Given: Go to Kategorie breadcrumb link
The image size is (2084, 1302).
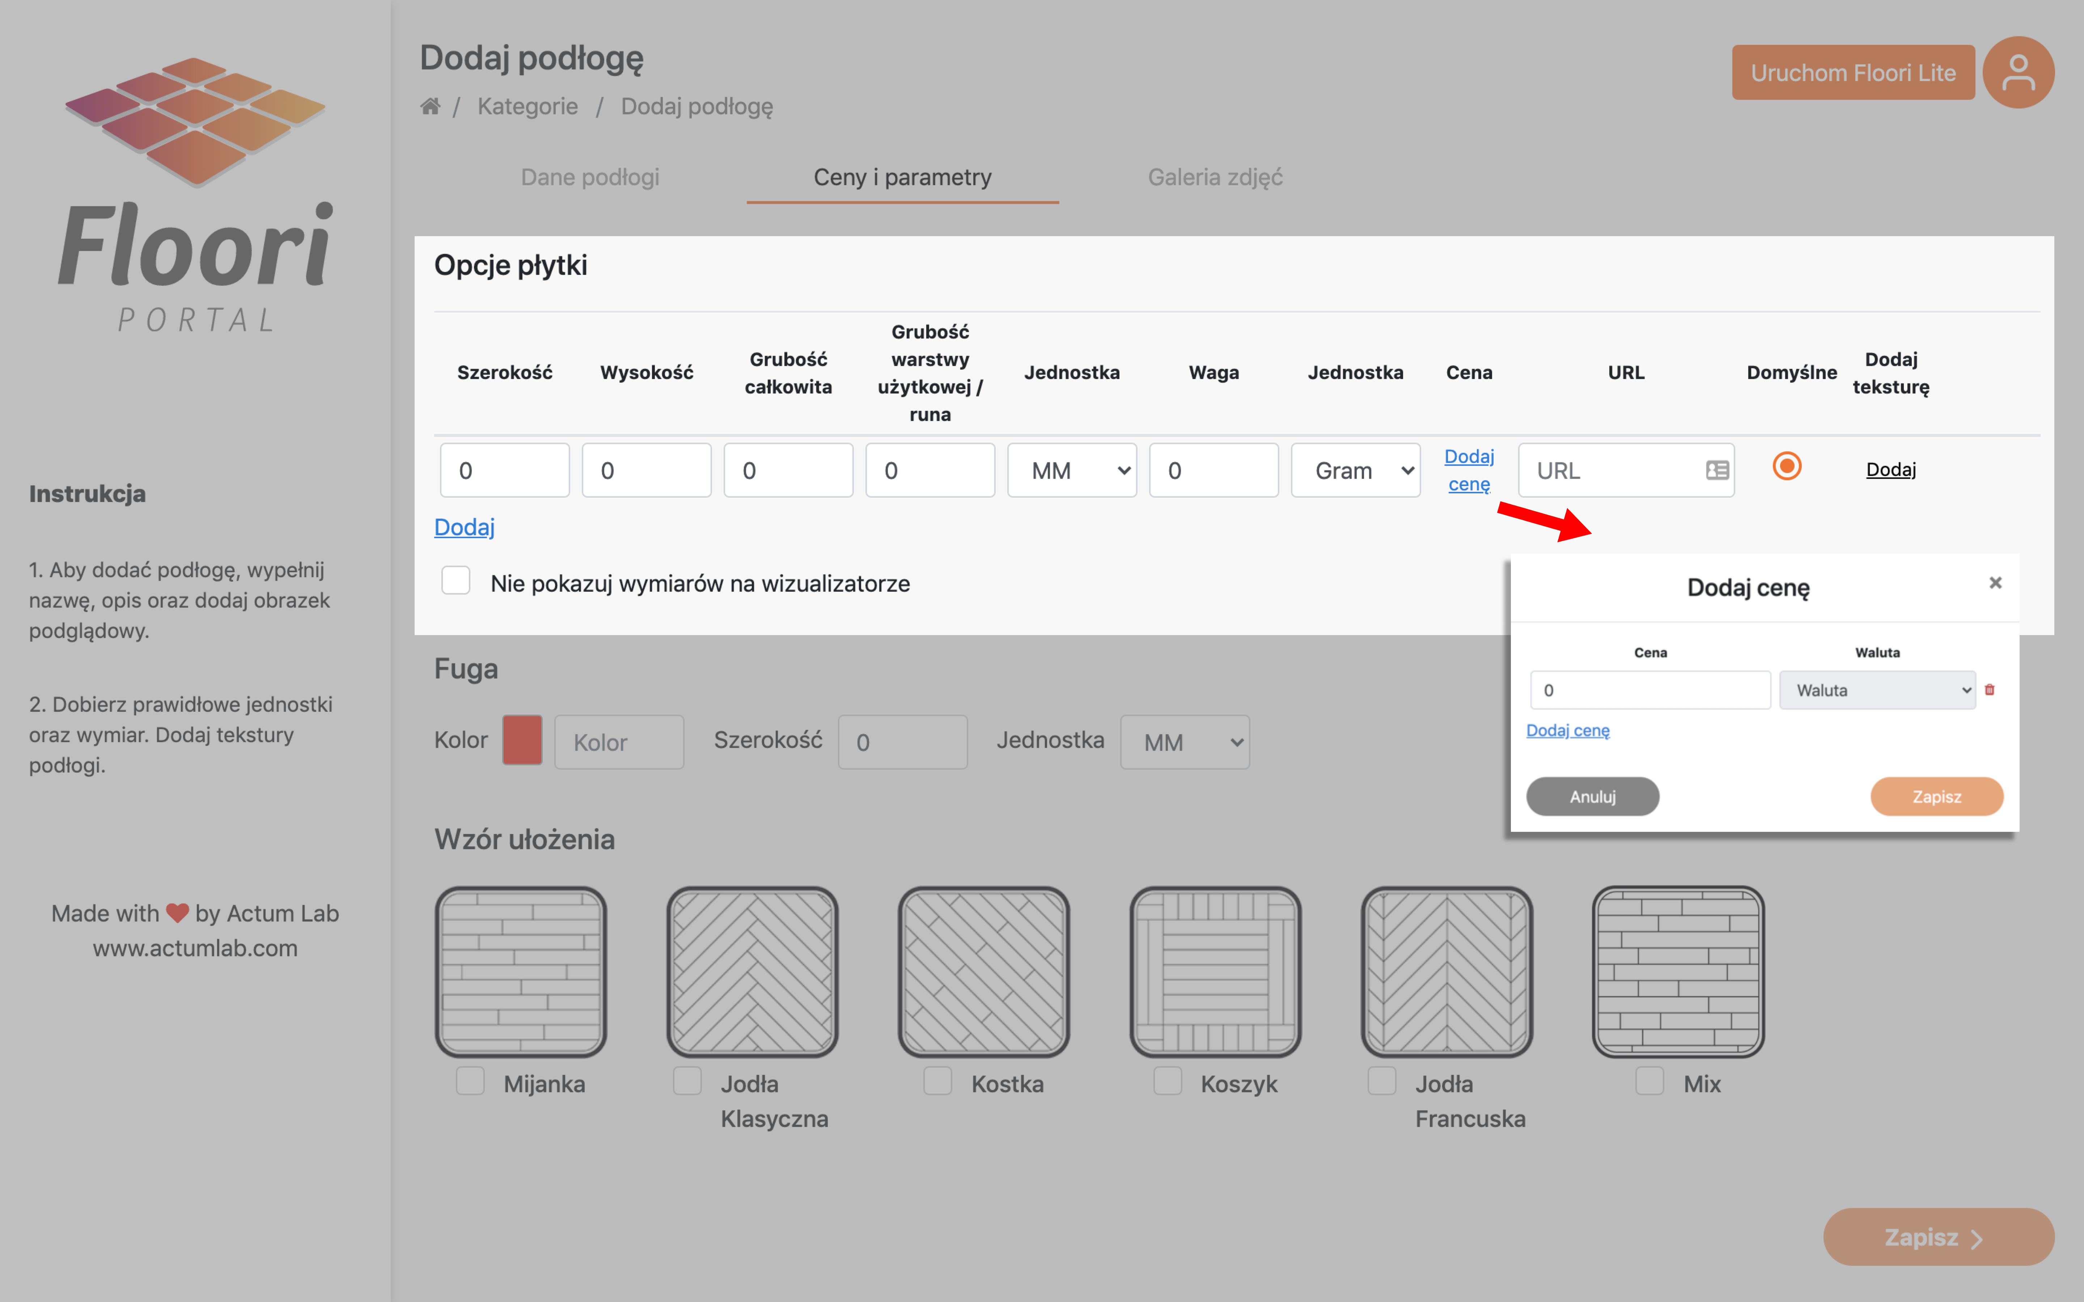Looking at the screenshot, I should (x=527, y=106).
